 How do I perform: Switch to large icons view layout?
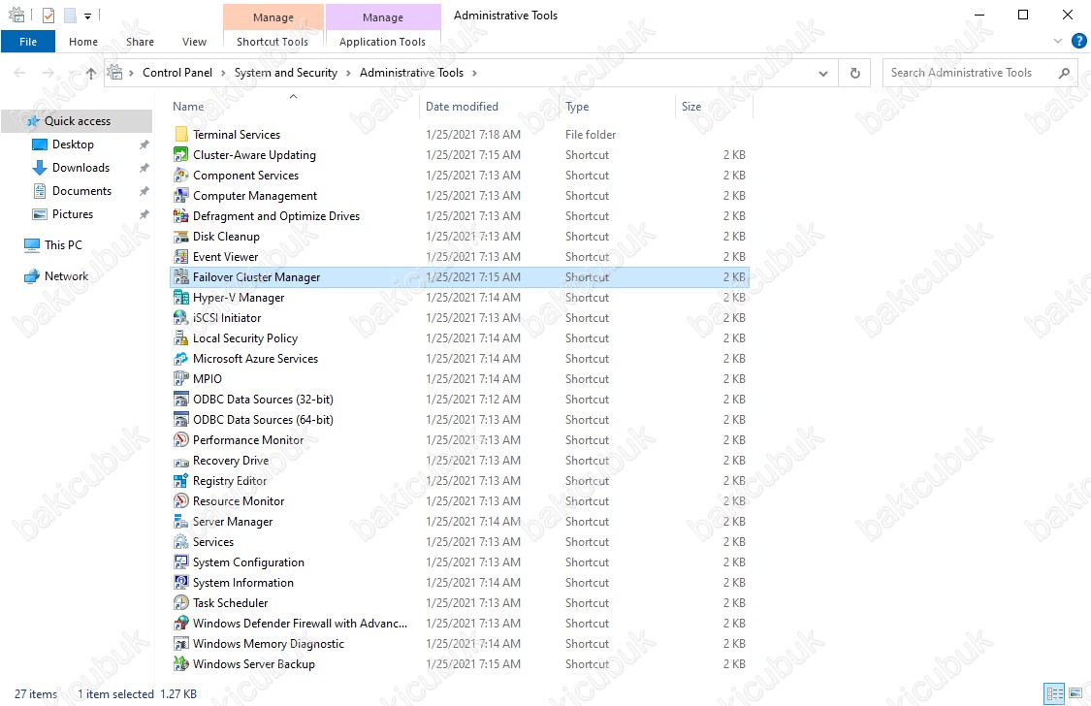(1075, 693)
